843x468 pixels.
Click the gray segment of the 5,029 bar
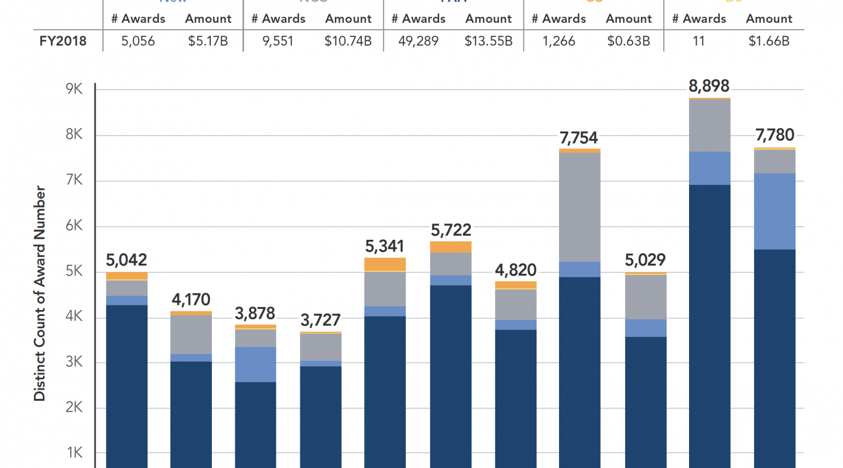point(645,297)
